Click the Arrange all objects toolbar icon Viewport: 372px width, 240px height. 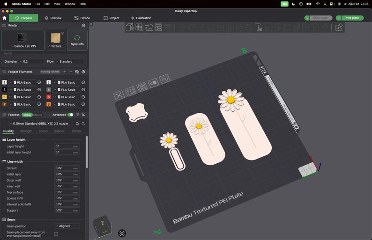point(158,27)
